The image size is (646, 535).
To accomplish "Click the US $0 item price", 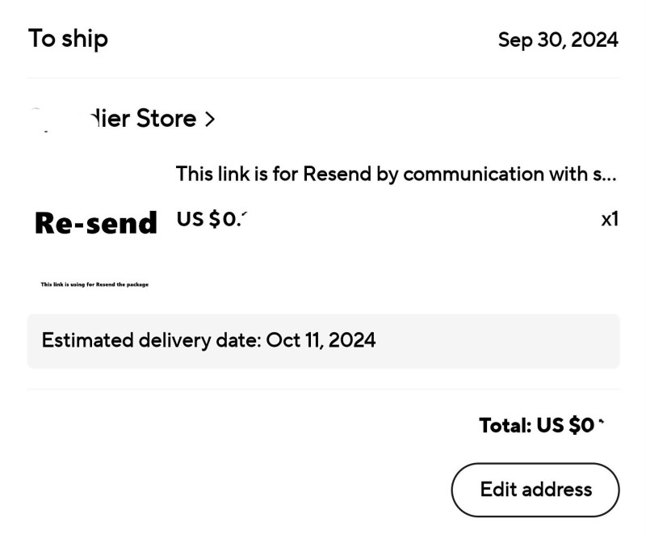I will point(210,219).
